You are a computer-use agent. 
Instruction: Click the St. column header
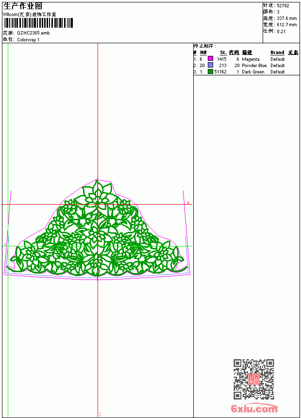[223, 52]
